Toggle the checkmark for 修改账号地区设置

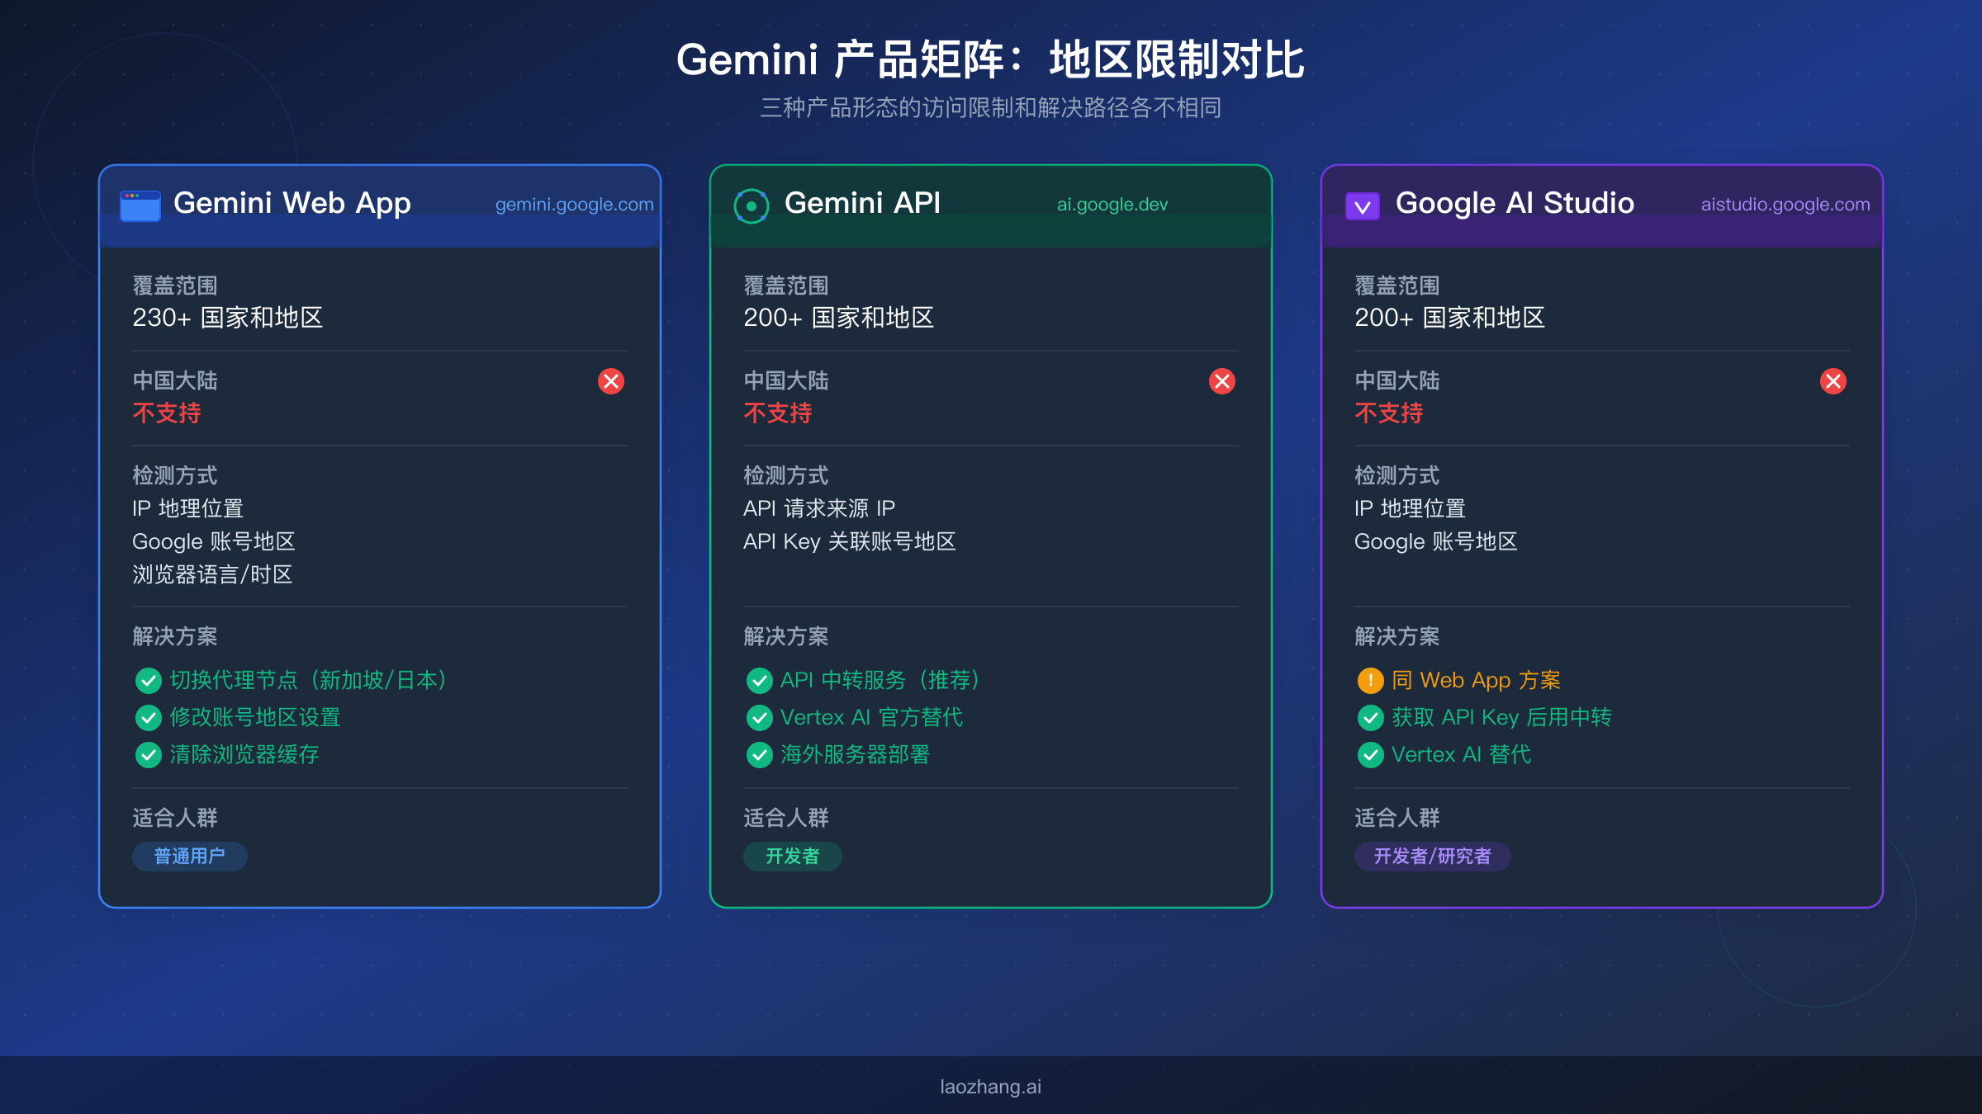[x=148, y=718]
